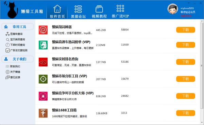Open 广告法文案检测 checkbox item
The image size is (204, 125).
click(16, 50)
